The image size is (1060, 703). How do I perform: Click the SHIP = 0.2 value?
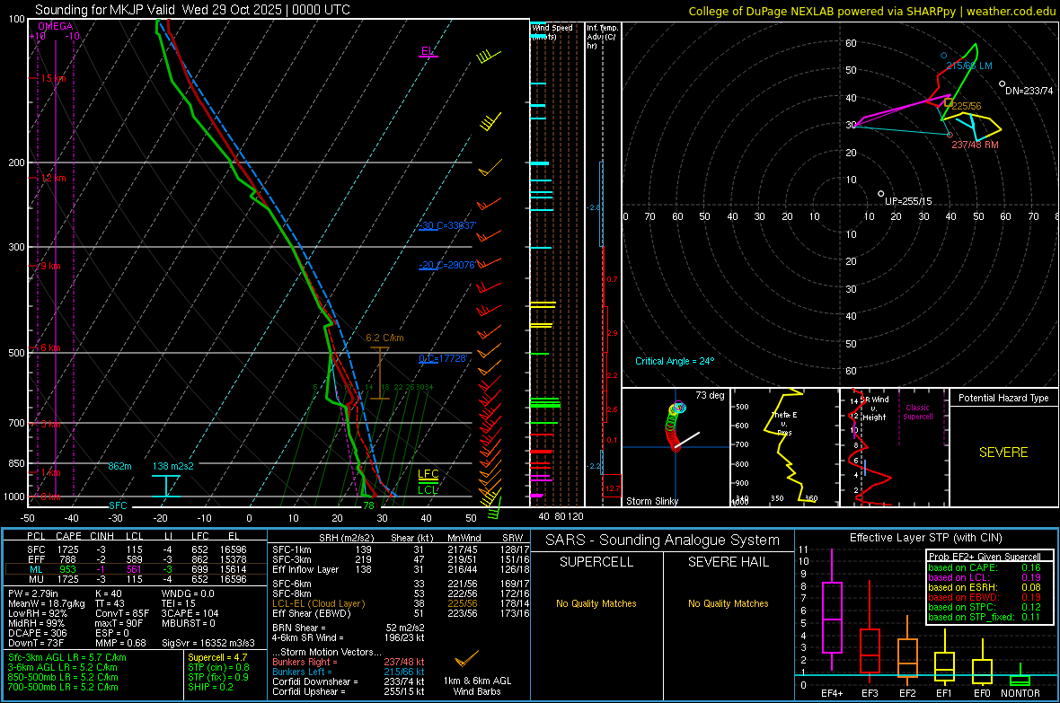coord(210,687)
